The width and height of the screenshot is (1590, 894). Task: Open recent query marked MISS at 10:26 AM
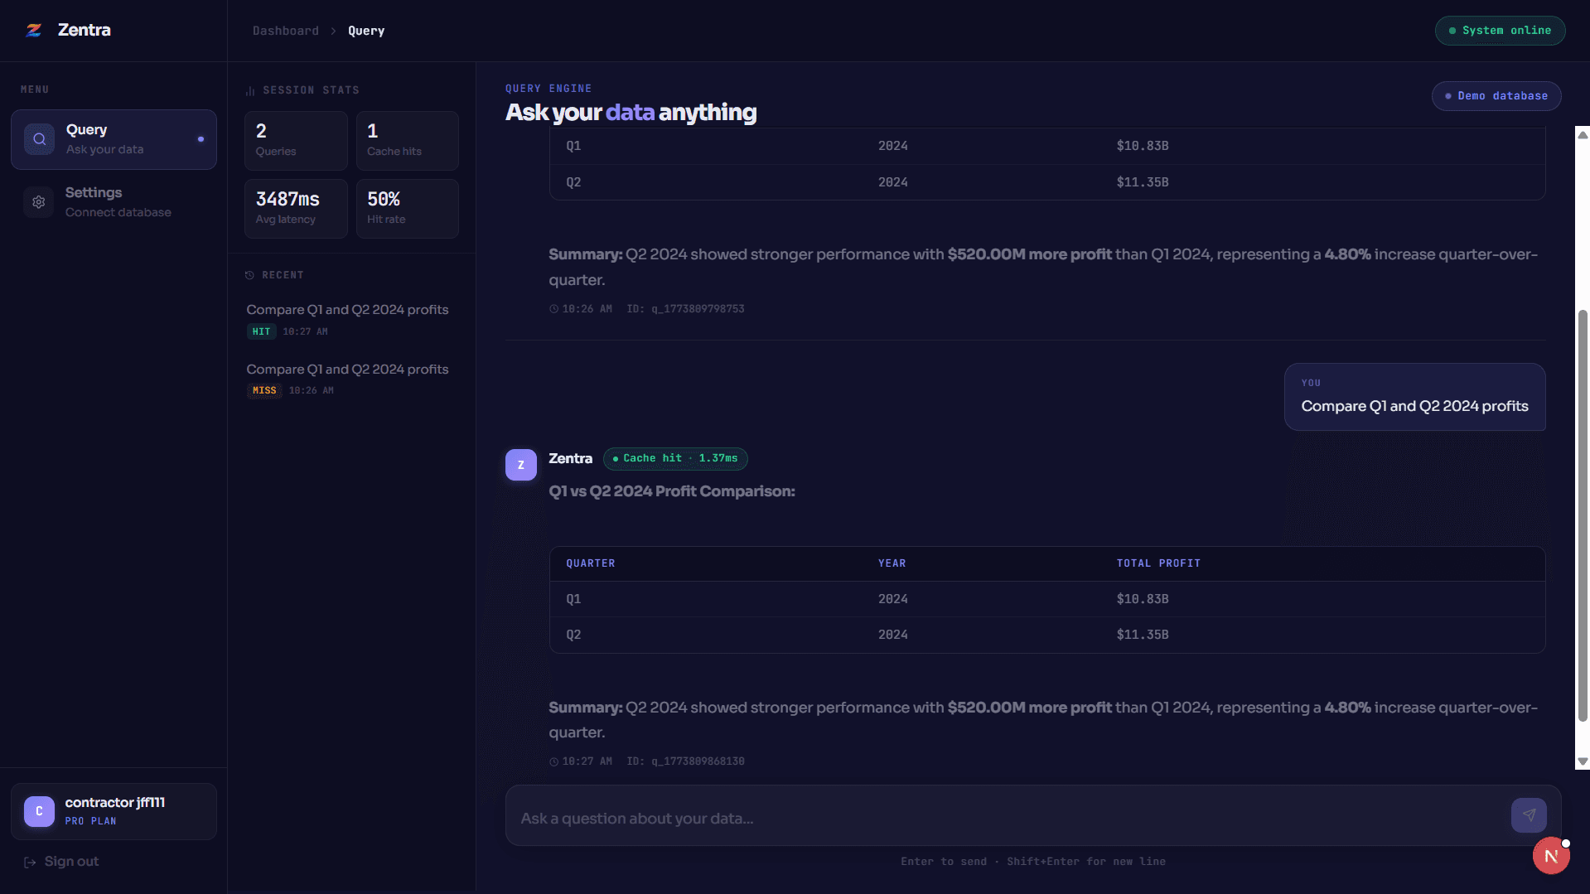pyautogui.click(x=351, y=379)
